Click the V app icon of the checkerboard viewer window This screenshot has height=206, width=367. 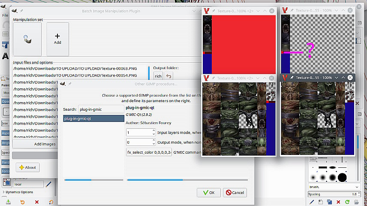click(285, 10)
